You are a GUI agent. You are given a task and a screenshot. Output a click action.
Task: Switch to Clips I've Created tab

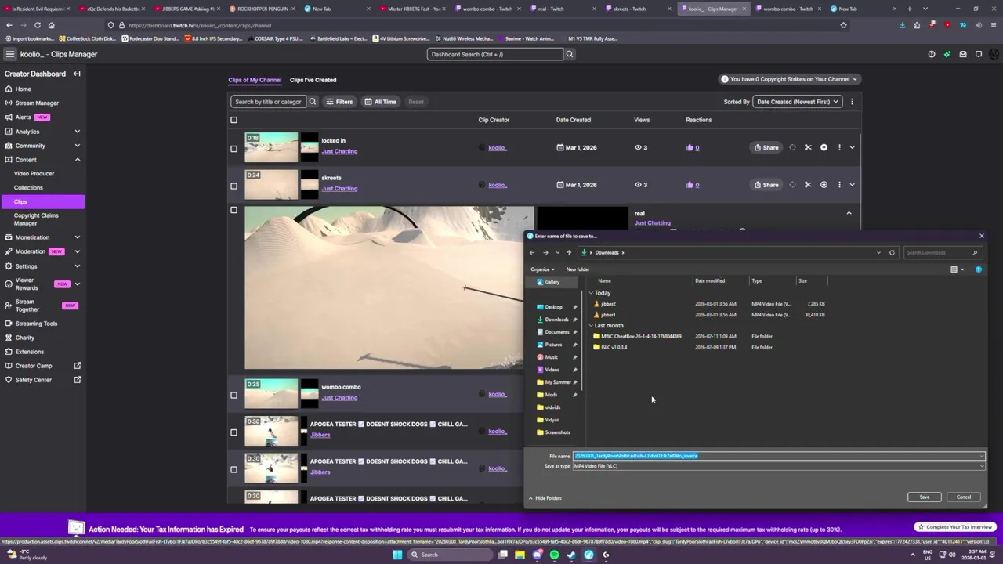click(313, 80)
